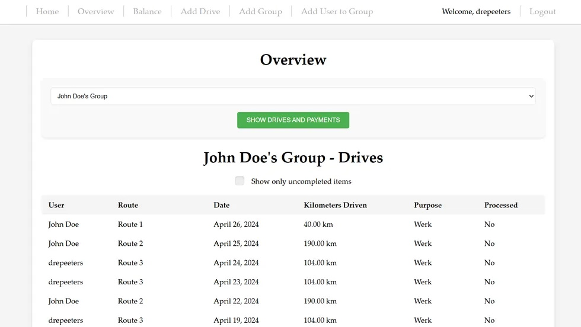Toggle Show only uncompleted items checkbox
Viewport: 581px width, 327px height.
[240, 181]
